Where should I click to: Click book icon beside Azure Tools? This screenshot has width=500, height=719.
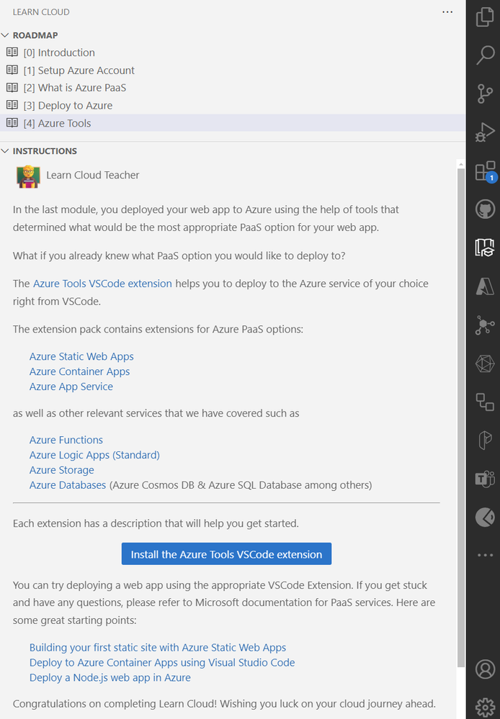tap(12, 122)
